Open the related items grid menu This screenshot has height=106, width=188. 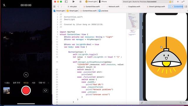coord(54,6)
